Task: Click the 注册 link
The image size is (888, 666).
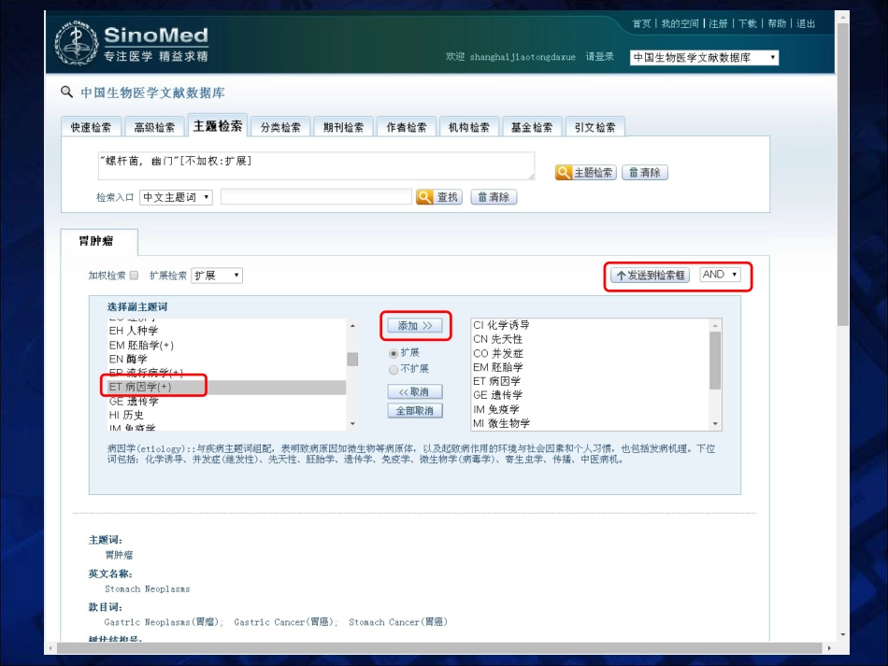Action: coord(718,23)
